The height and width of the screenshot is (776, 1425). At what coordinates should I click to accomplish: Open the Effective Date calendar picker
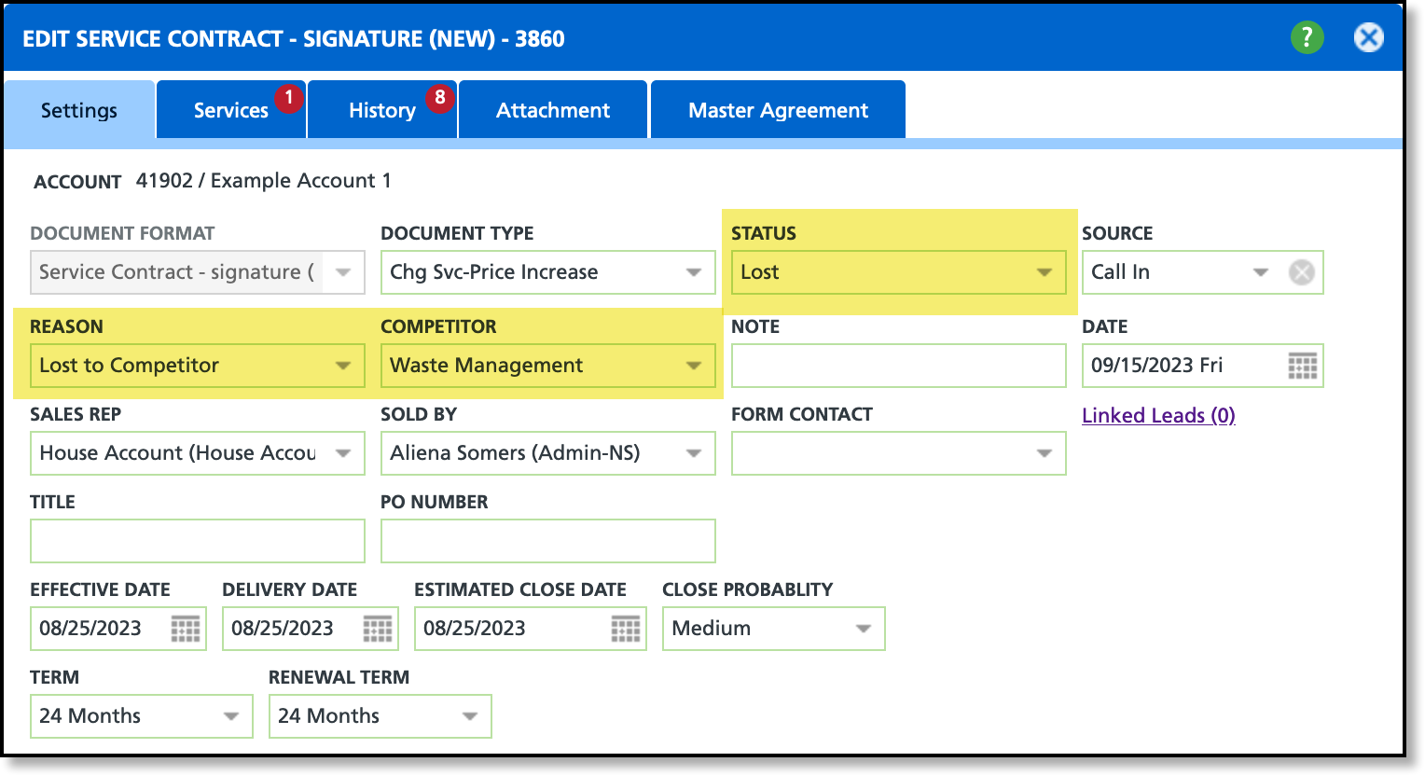(x=186, y=629)
